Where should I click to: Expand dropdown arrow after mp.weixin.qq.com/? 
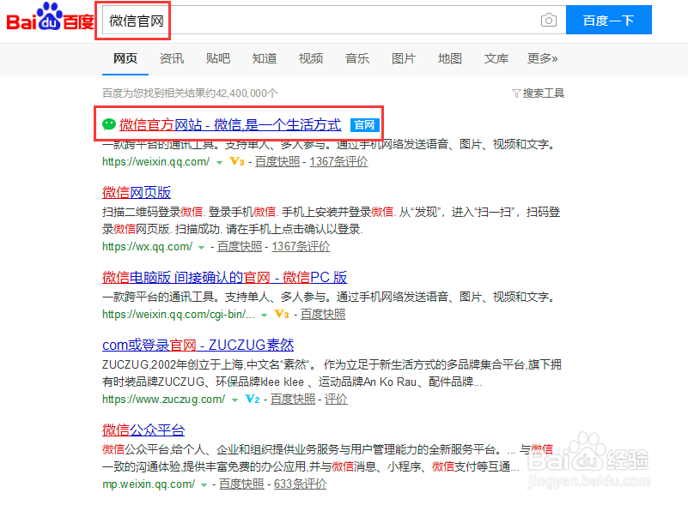click(x=204, y=485)
